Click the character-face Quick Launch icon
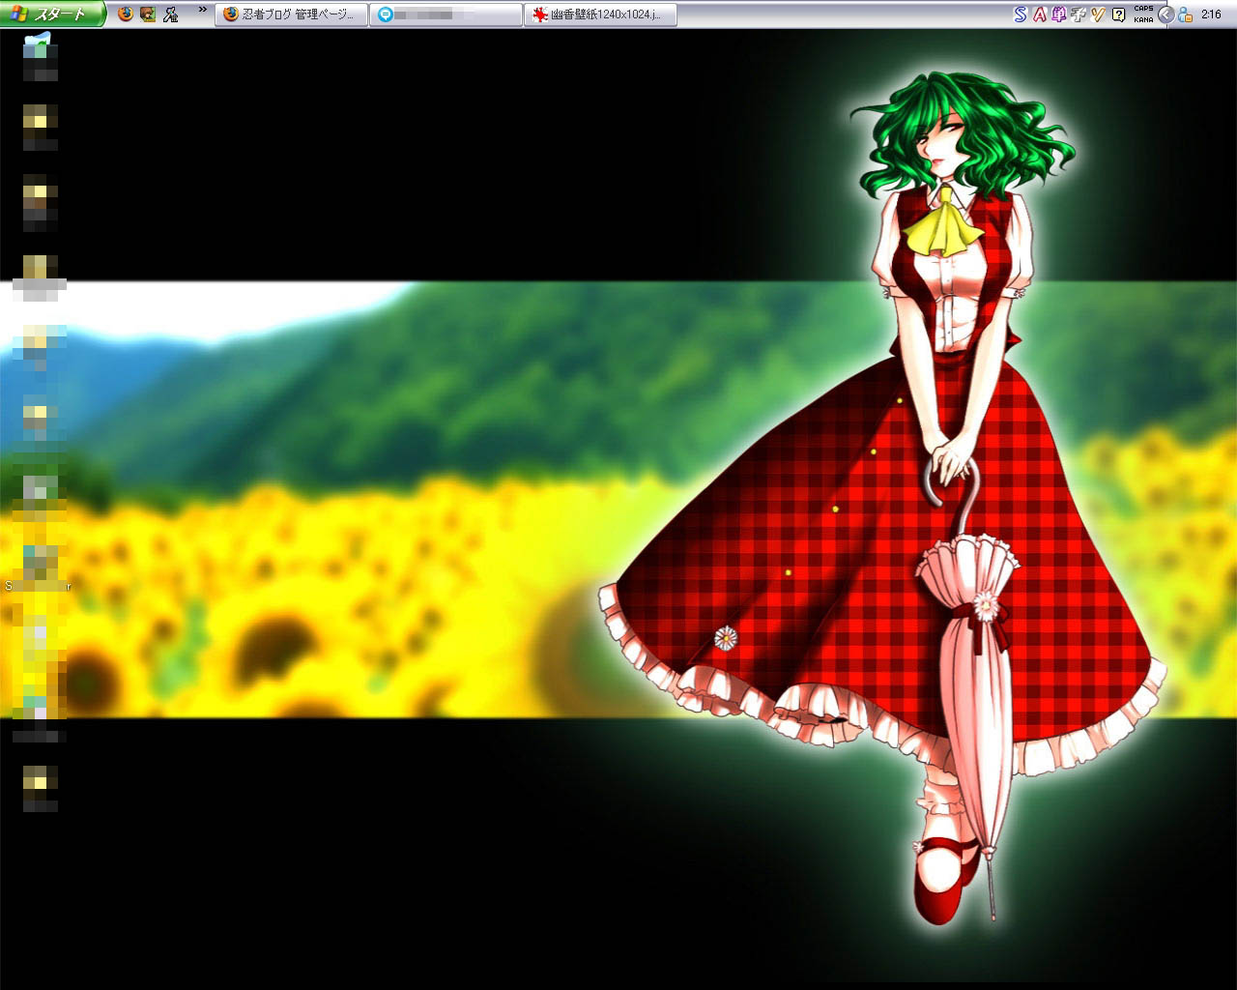This screenshot has width=1237, height=990. tap(148, 15)
